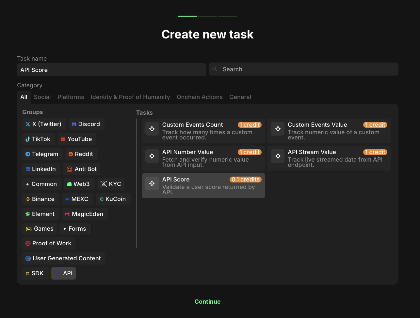Select the Games group

click(40, 229)
